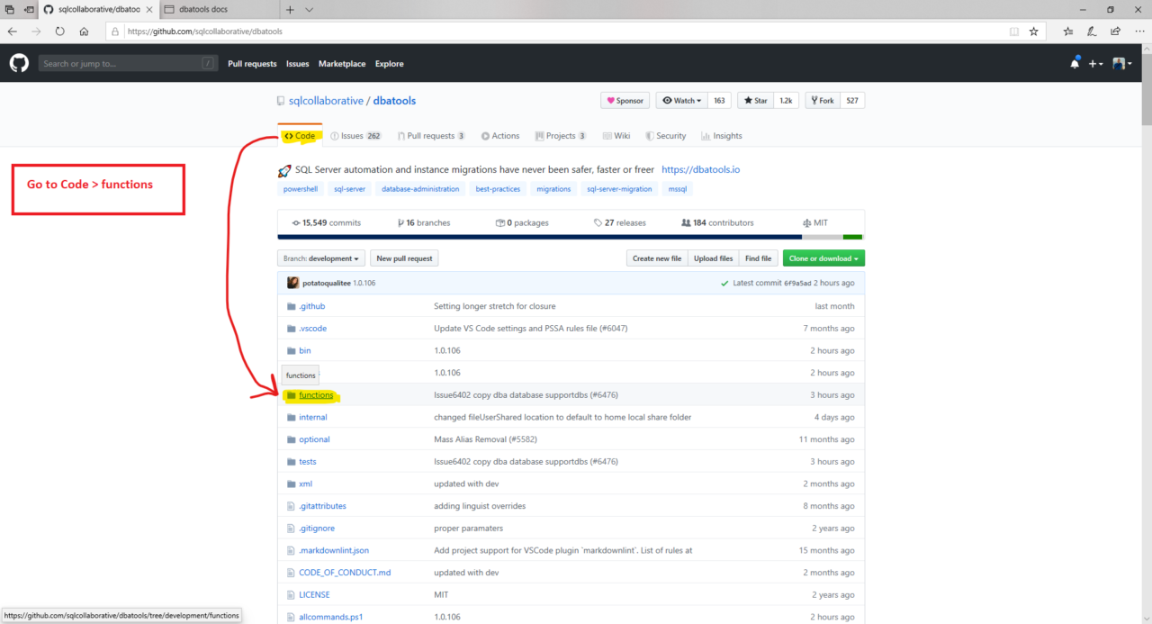Viewport: 1152px width, 624px height.
Task: Open GitHub home via Octocat logo
Action: tap(19, 63)
